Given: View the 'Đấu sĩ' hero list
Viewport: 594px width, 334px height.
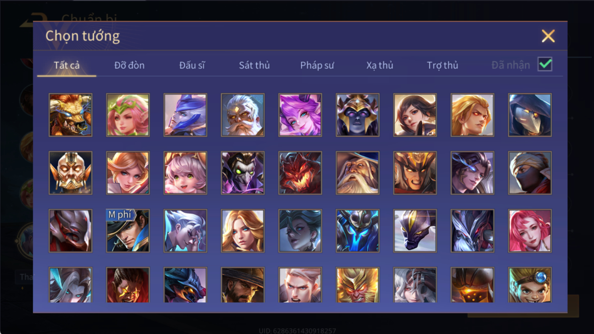Looking at the screenshot, I should (x=192, y=65).
